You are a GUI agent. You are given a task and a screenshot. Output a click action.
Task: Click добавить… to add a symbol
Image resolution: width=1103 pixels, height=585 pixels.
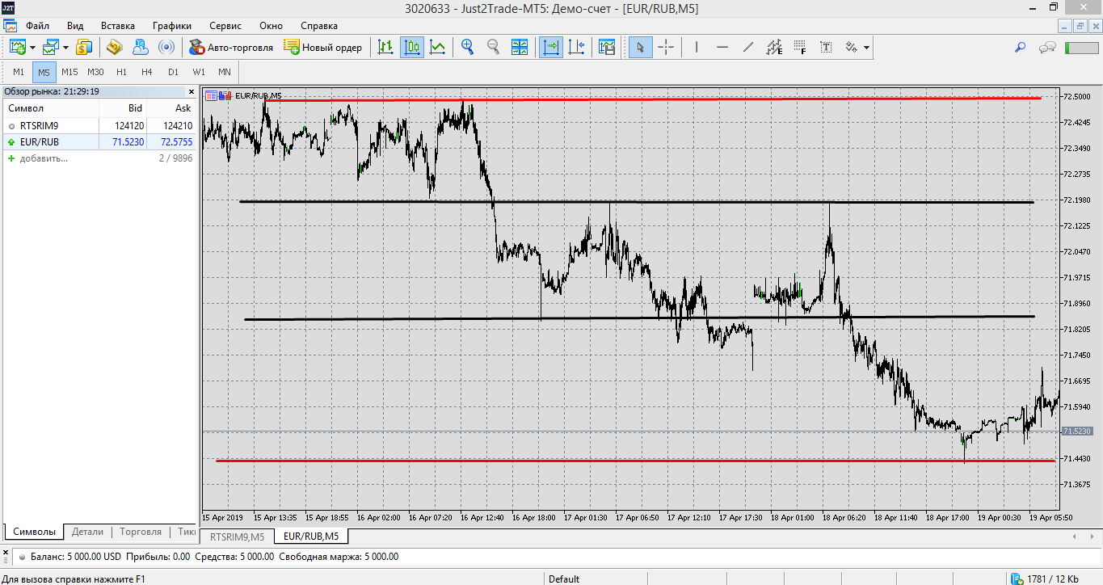pos(44,158)
